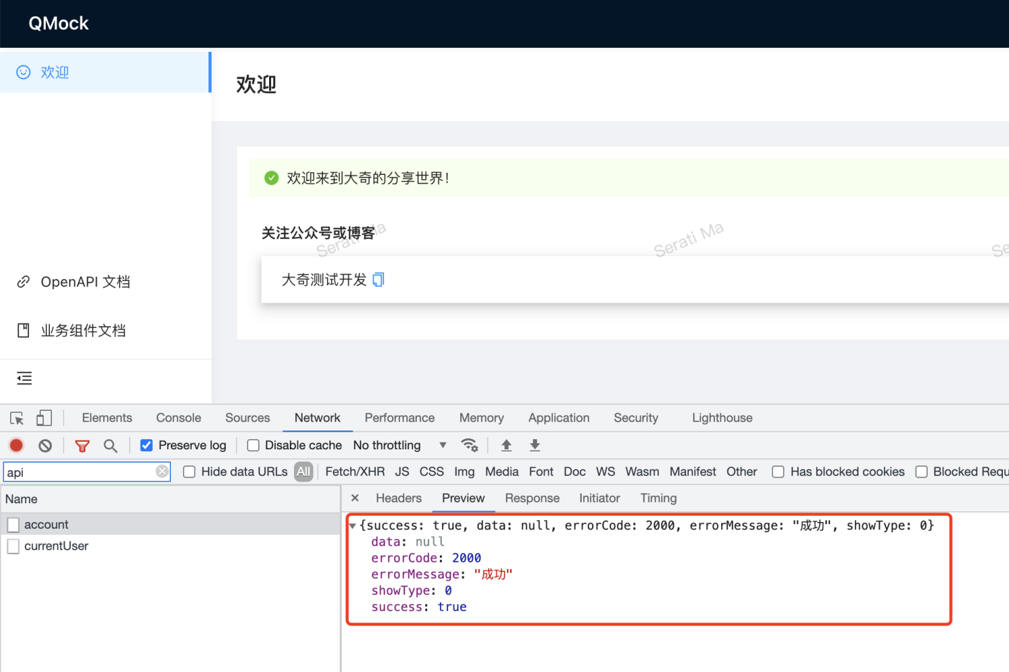1009x672 pixels.
Task: Open OpenAPI 文档 sidebar link
Action: point(105,281)
